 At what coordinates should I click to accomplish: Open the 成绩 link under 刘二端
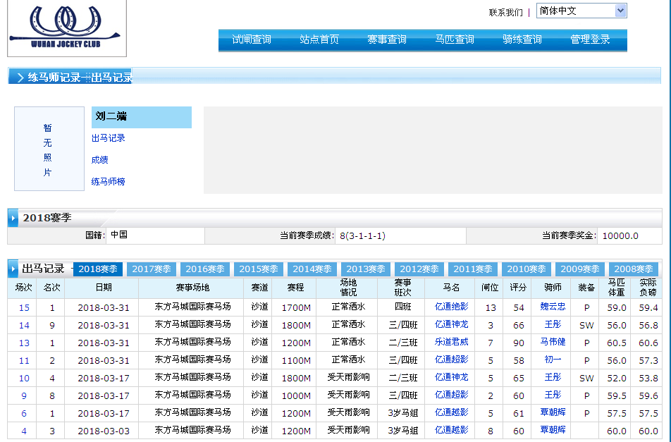tap(100, 160)
